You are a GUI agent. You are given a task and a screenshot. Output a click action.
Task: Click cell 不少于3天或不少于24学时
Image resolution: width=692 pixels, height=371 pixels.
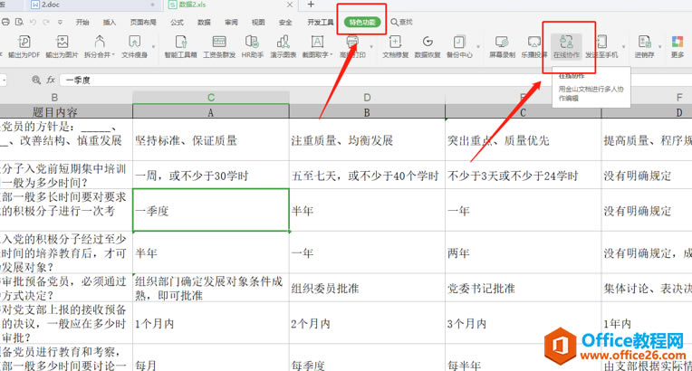[x=523, y=176]
